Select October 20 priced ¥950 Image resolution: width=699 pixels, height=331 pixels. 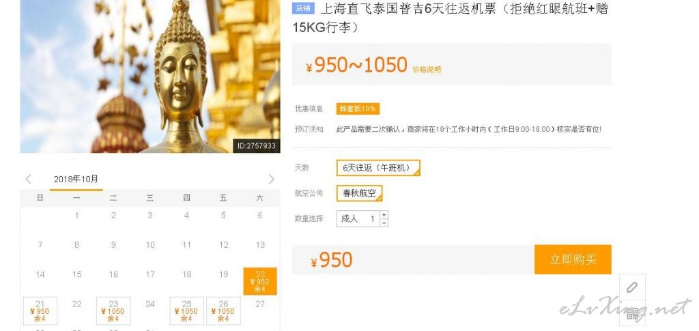tap(260, 281)
